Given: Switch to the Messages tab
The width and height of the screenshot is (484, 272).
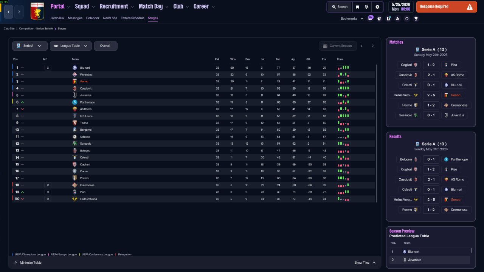Looking at the screenshot, I should click(75, 18).
